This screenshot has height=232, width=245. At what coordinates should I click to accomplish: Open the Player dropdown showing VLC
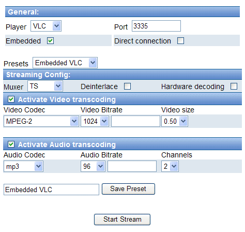(x=46, y=26)
